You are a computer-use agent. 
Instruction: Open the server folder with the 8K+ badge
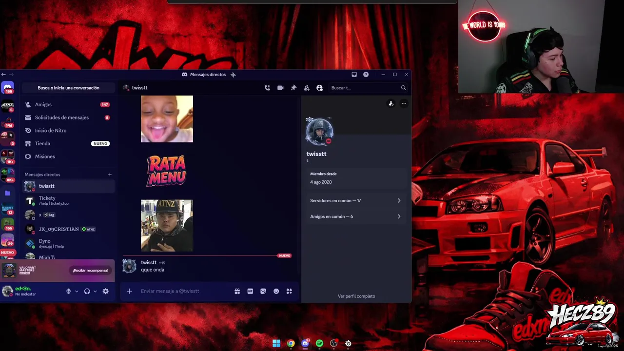tap(7, 174)
